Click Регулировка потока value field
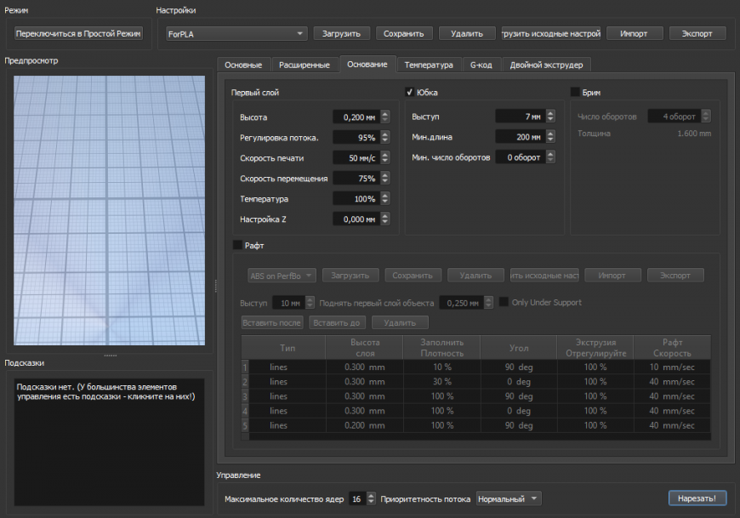This screenshot has width=740, height=518. pos(356,137)
